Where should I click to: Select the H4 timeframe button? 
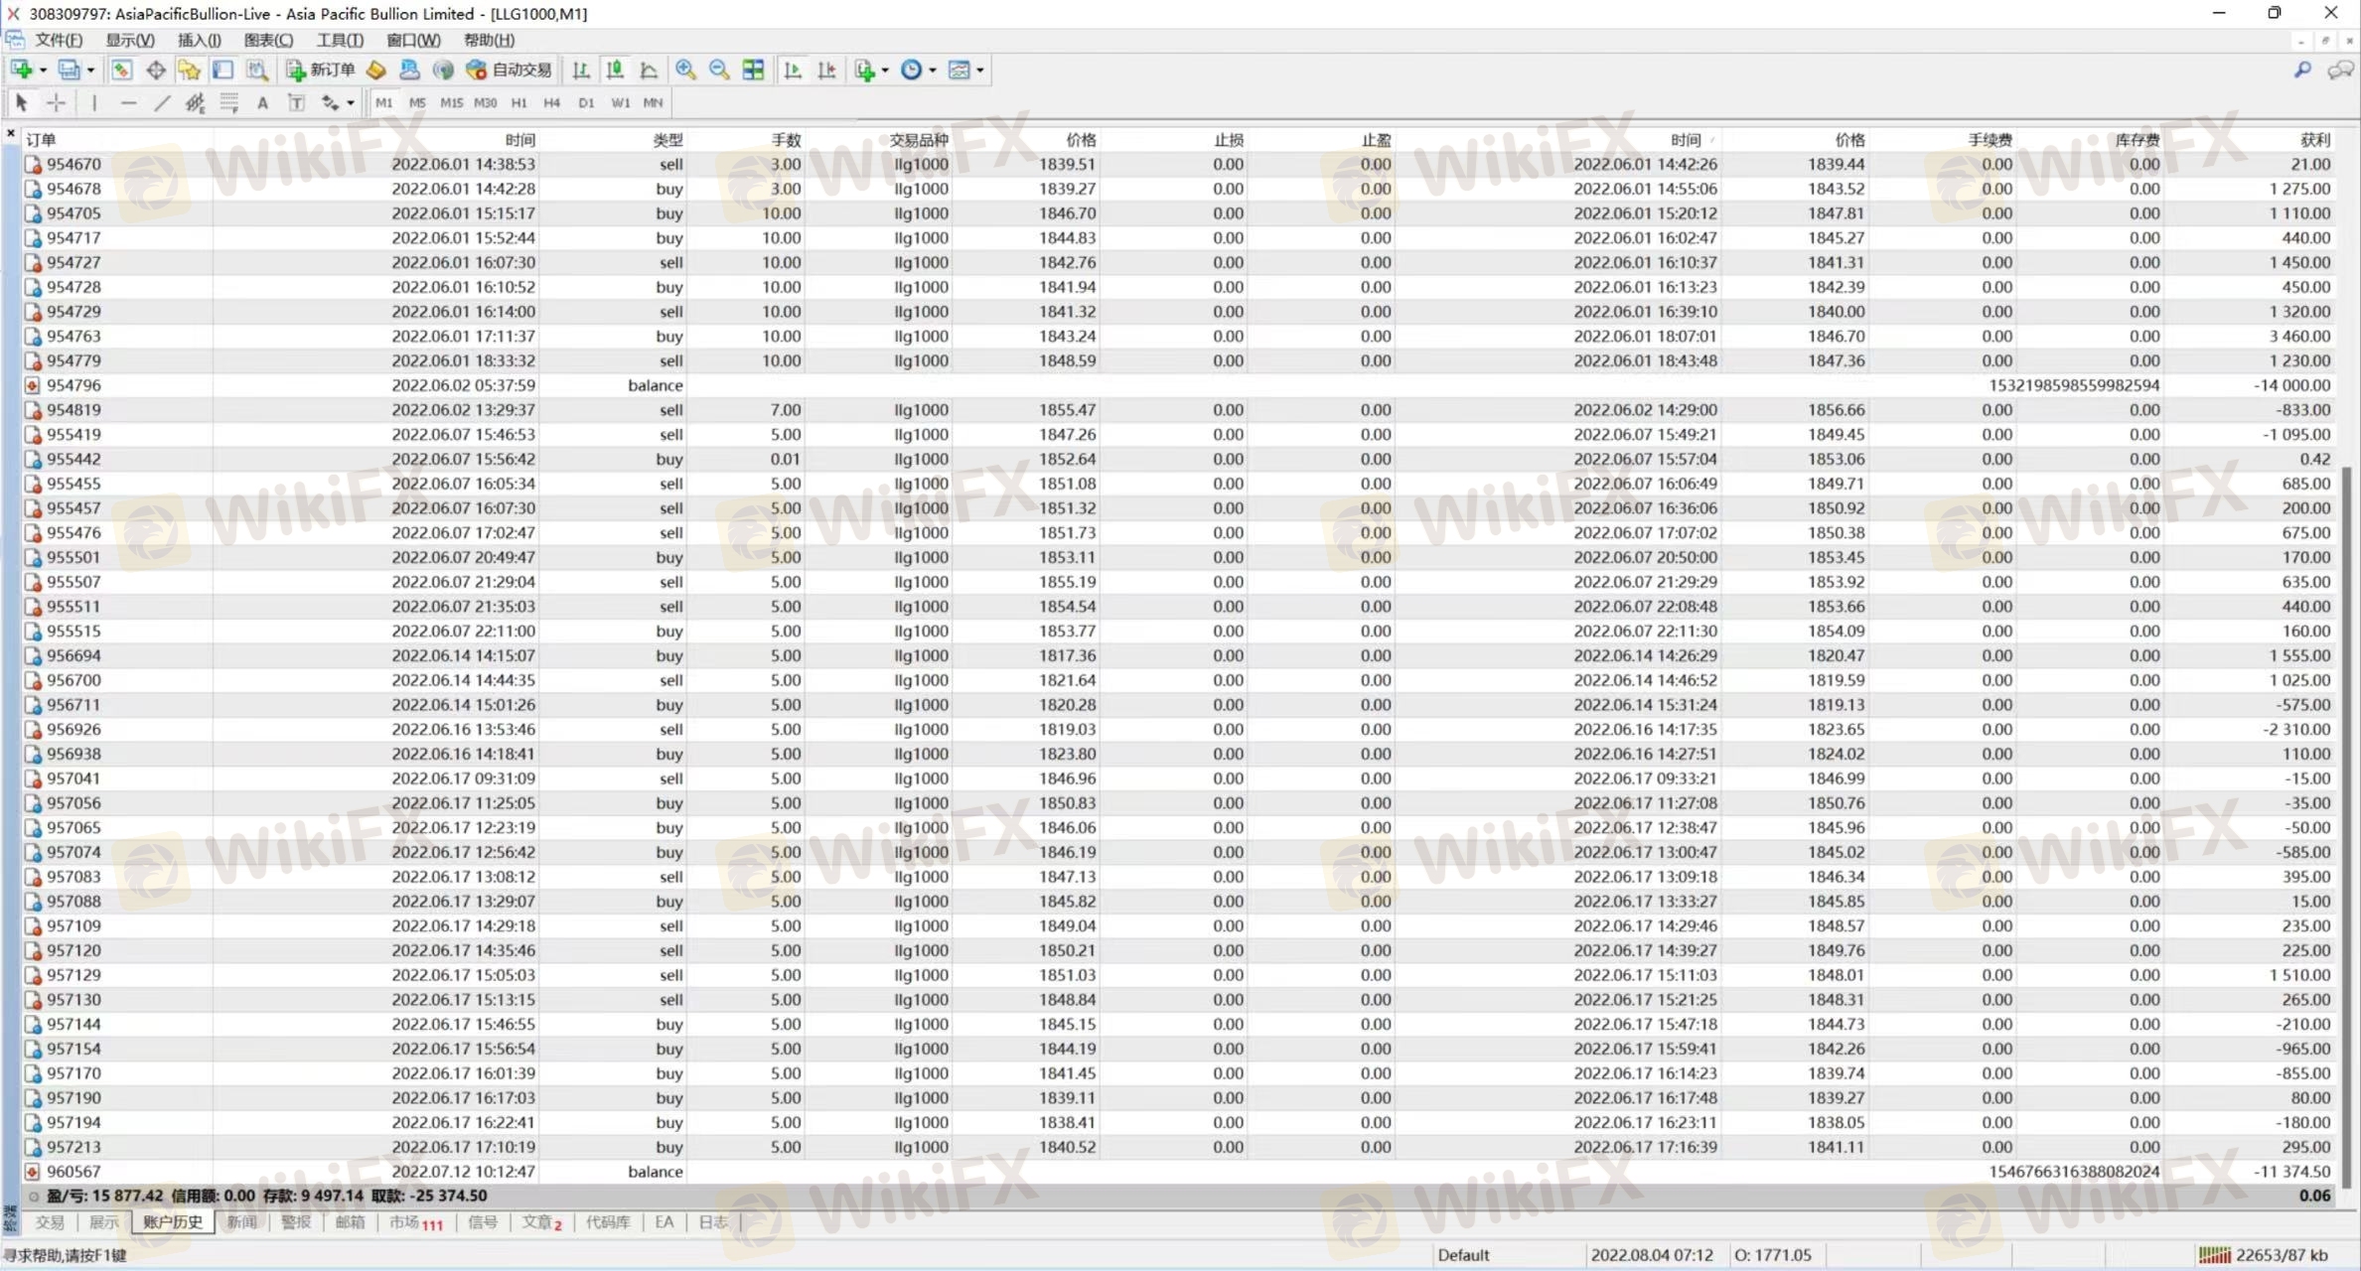(x=551, y=102)
